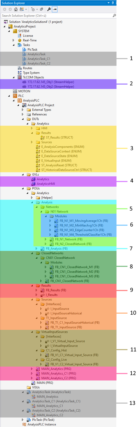Click the AnalysisPLC Project icon

(24, 105)
